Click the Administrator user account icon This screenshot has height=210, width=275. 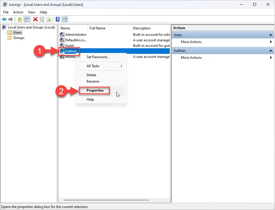tap(62, 35)
